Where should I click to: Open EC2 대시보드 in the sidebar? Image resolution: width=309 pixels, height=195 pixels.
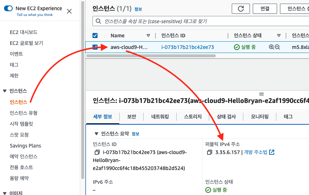[24, 32]
